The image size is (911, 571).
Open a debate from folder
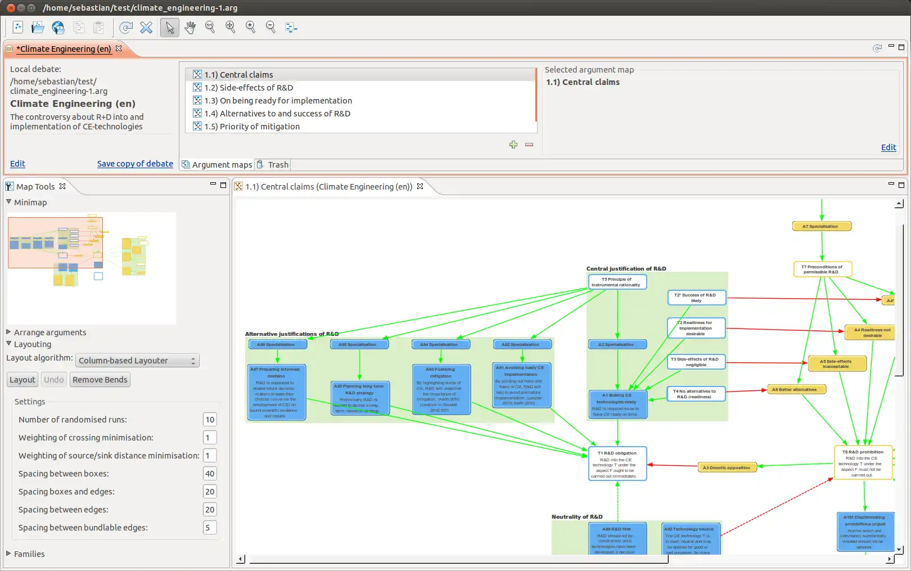pyautogui.click(x=38, y=27)
